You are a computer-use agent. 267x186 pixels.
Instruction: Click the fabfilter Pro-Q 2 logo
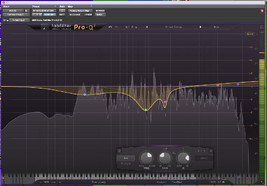point(68,27)
